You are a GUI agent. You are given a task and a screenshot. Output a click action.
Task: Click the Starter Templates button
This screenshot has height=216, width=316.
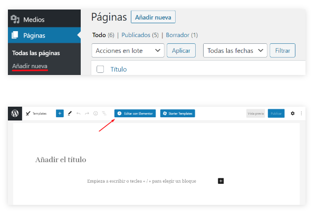[178, 114]
